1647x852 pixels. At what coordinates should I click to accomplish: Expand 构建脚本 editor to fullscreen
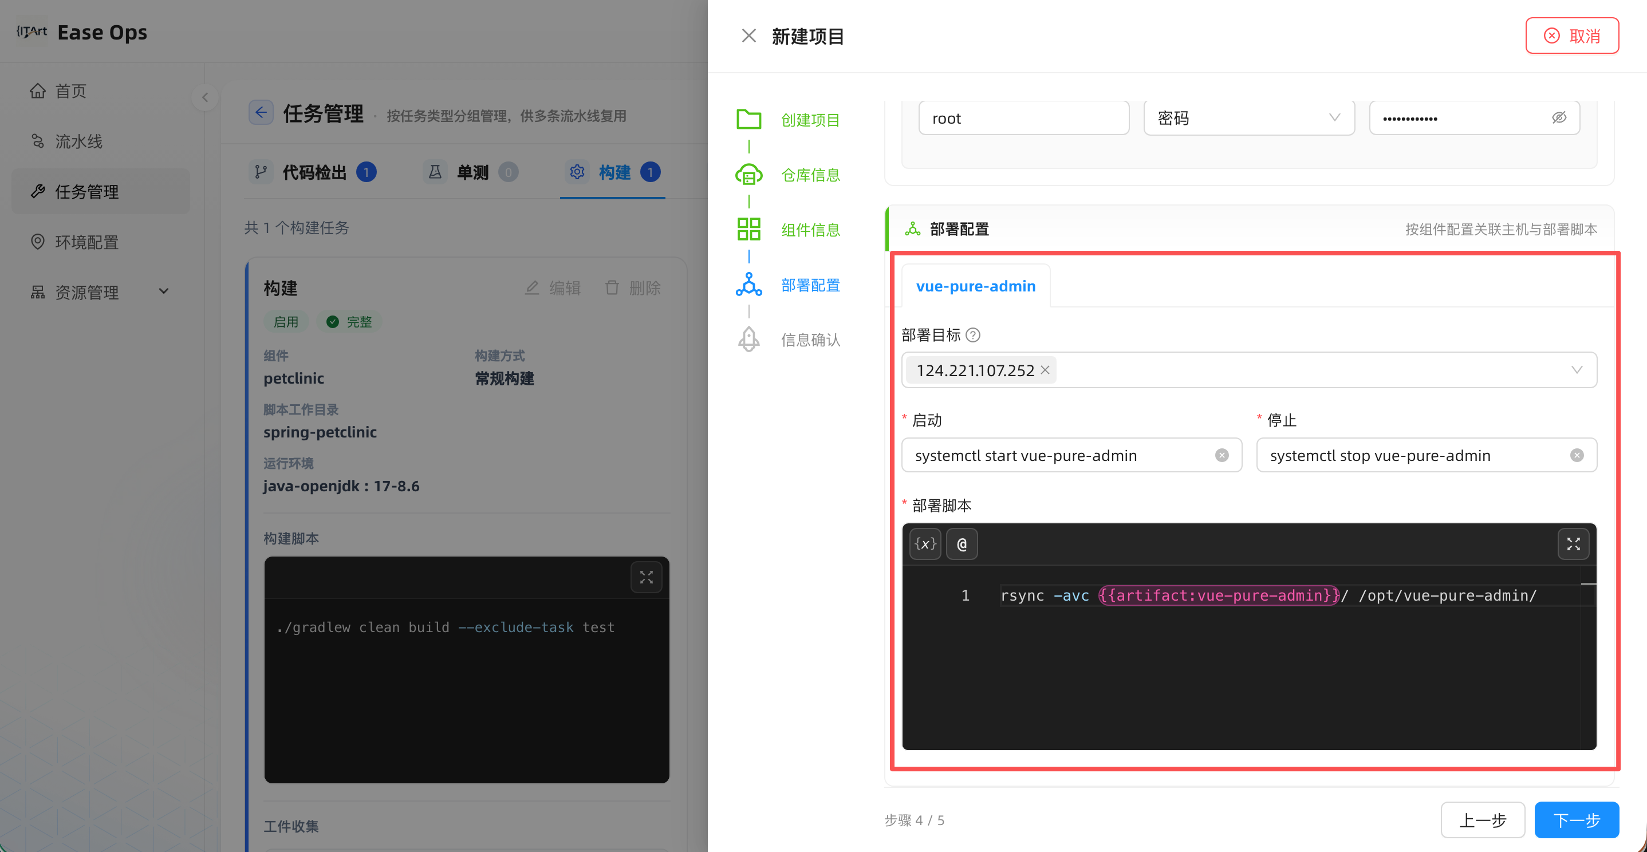pos(646,577)
